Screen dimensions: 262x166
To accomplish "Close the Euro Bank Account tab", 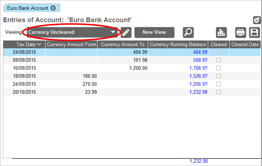I will (x=53, y=8).
